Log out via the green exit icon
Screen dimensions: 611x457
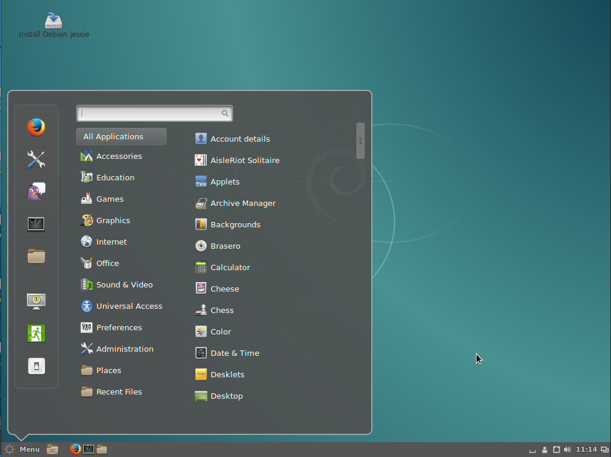pyautogui.click(x=36, y=334)
